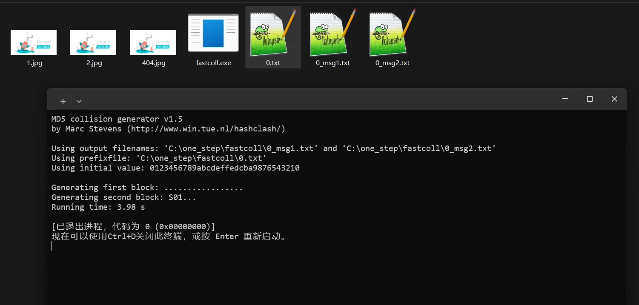This screenshot has width=639, height=305.
Task: Select the 404.jpg image thumbnail
Action: 153,43
